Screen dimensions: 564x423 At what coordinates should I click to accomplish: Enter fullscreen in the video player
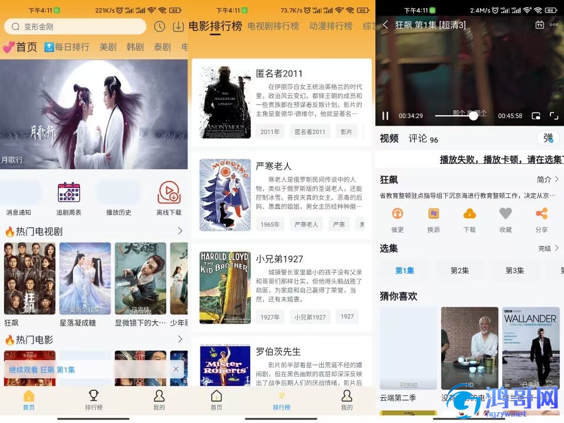click(554, 116)
